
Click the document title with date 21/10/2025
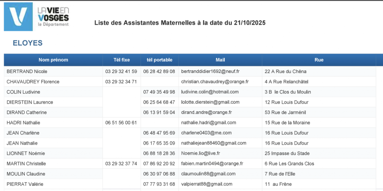coord(180,23)
